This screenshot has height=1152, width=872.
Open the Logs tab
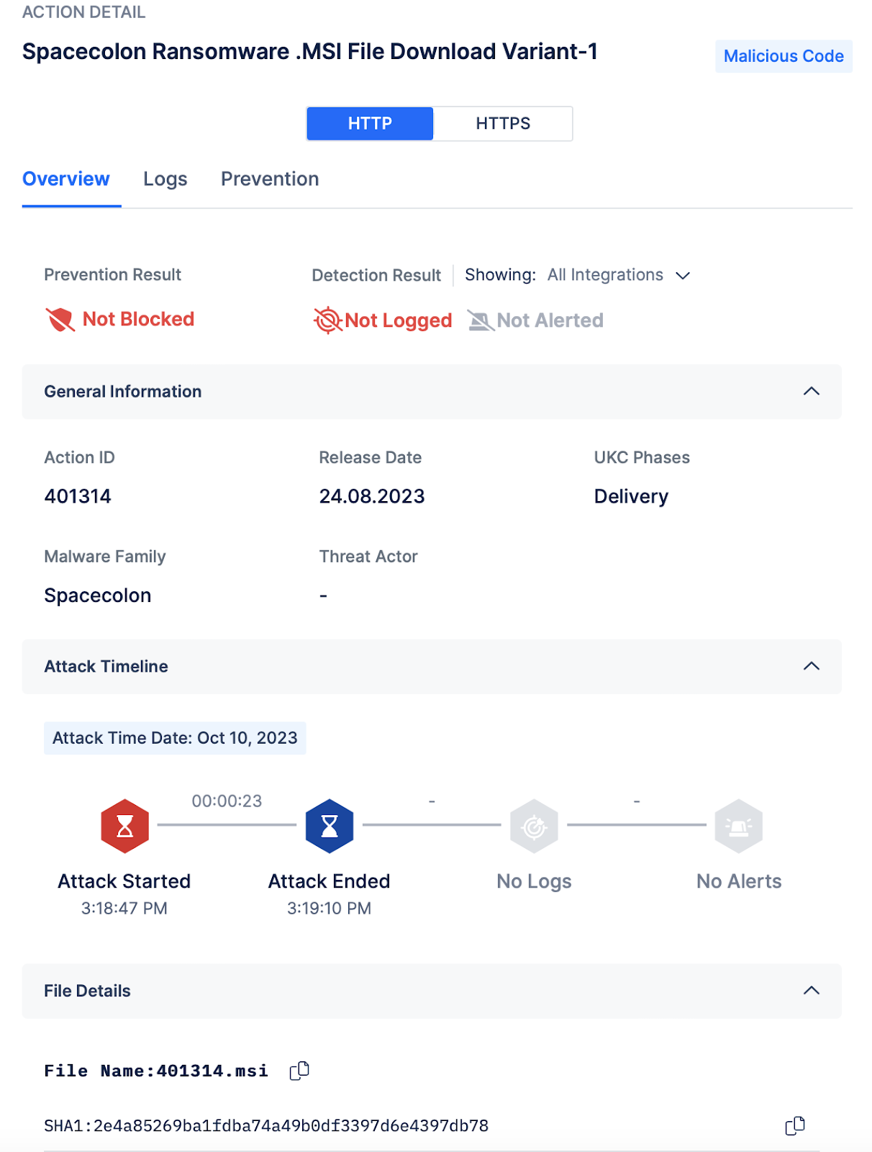point(165,179)
